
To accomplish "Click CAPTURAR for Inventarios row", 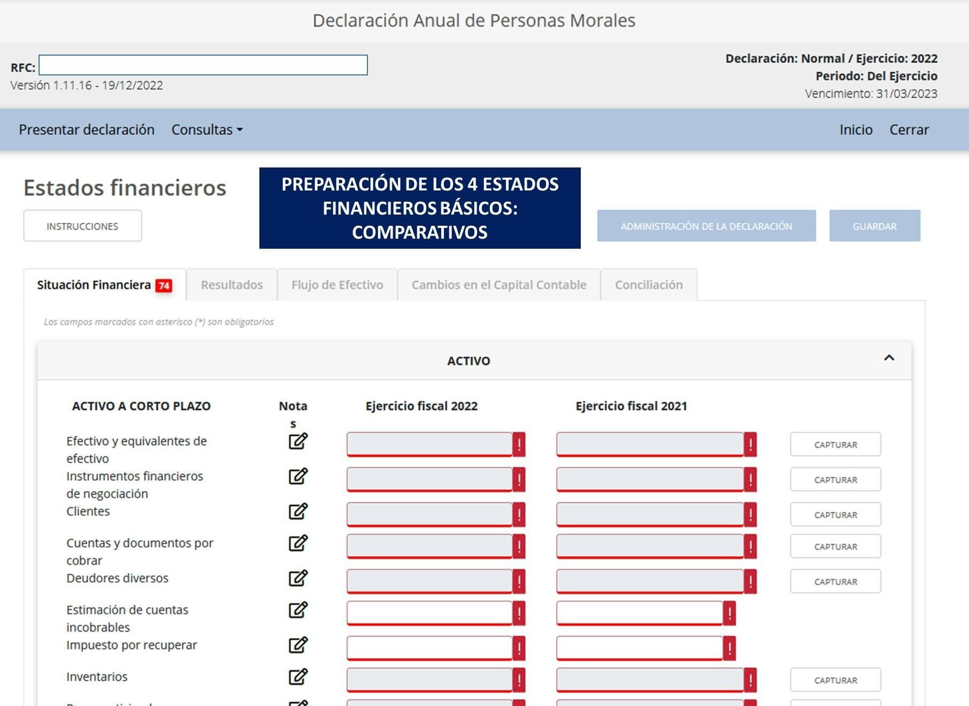I will pos(835,679).
